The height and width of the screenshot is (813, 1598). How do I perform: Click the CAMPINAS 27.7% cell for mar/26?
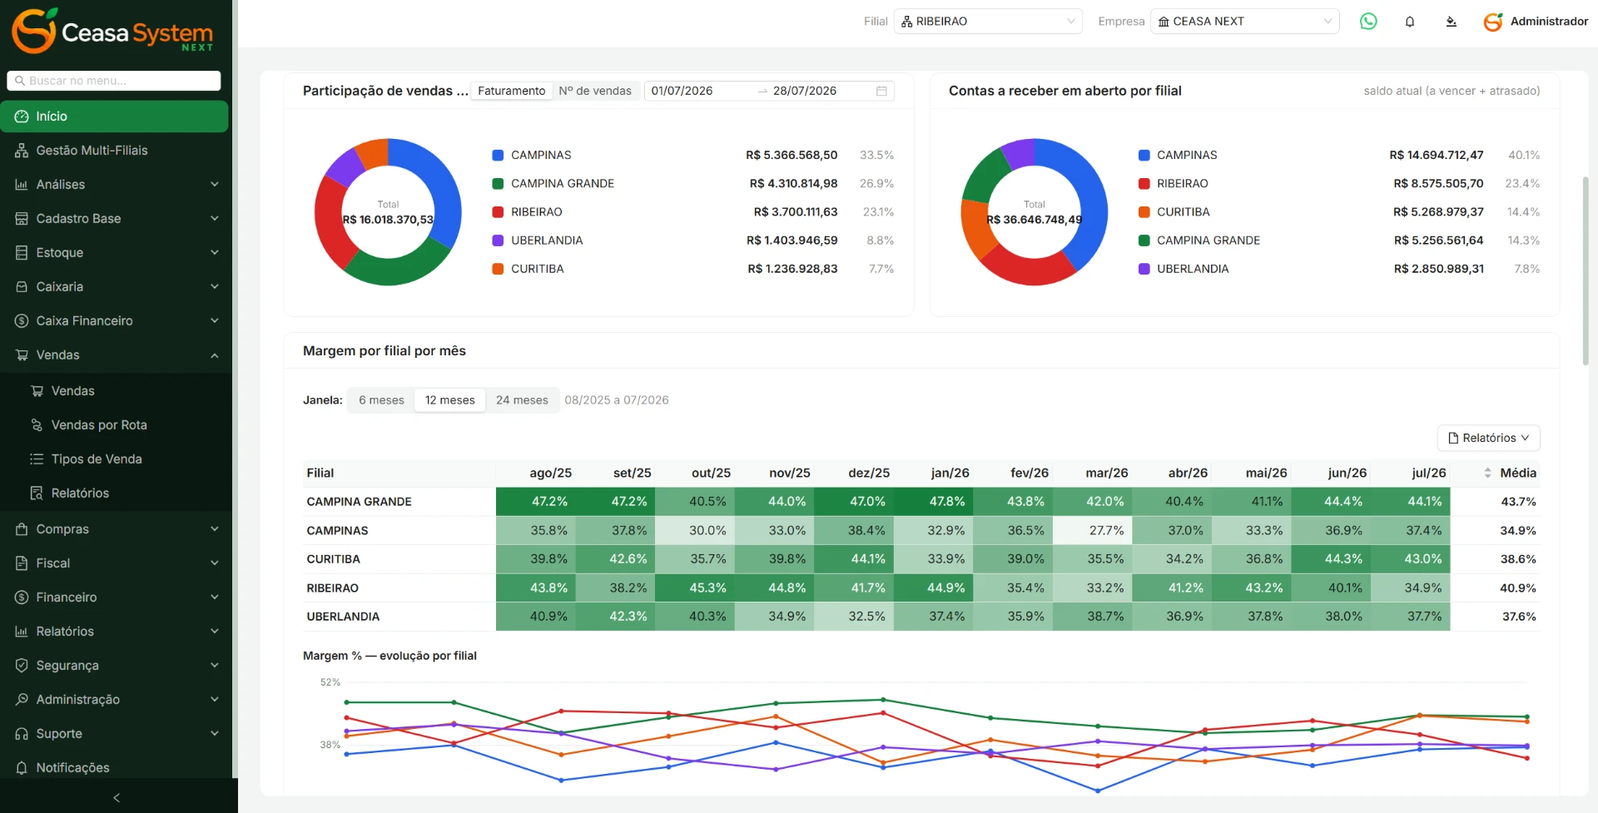[x=1092, y=531]
